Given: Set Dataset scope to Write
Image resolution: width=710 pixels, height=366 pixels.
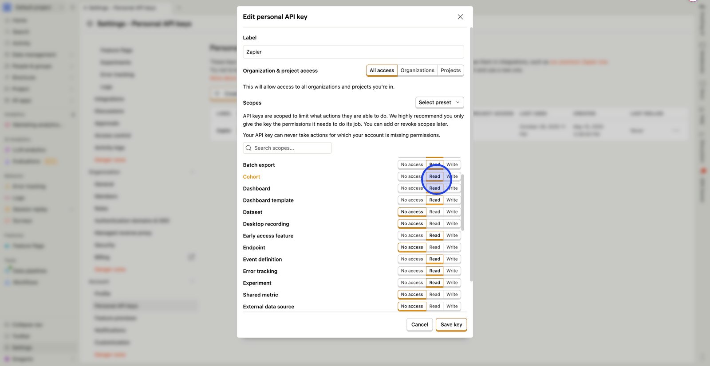Looking at the screenshot, I should click(x=452, y=212).
